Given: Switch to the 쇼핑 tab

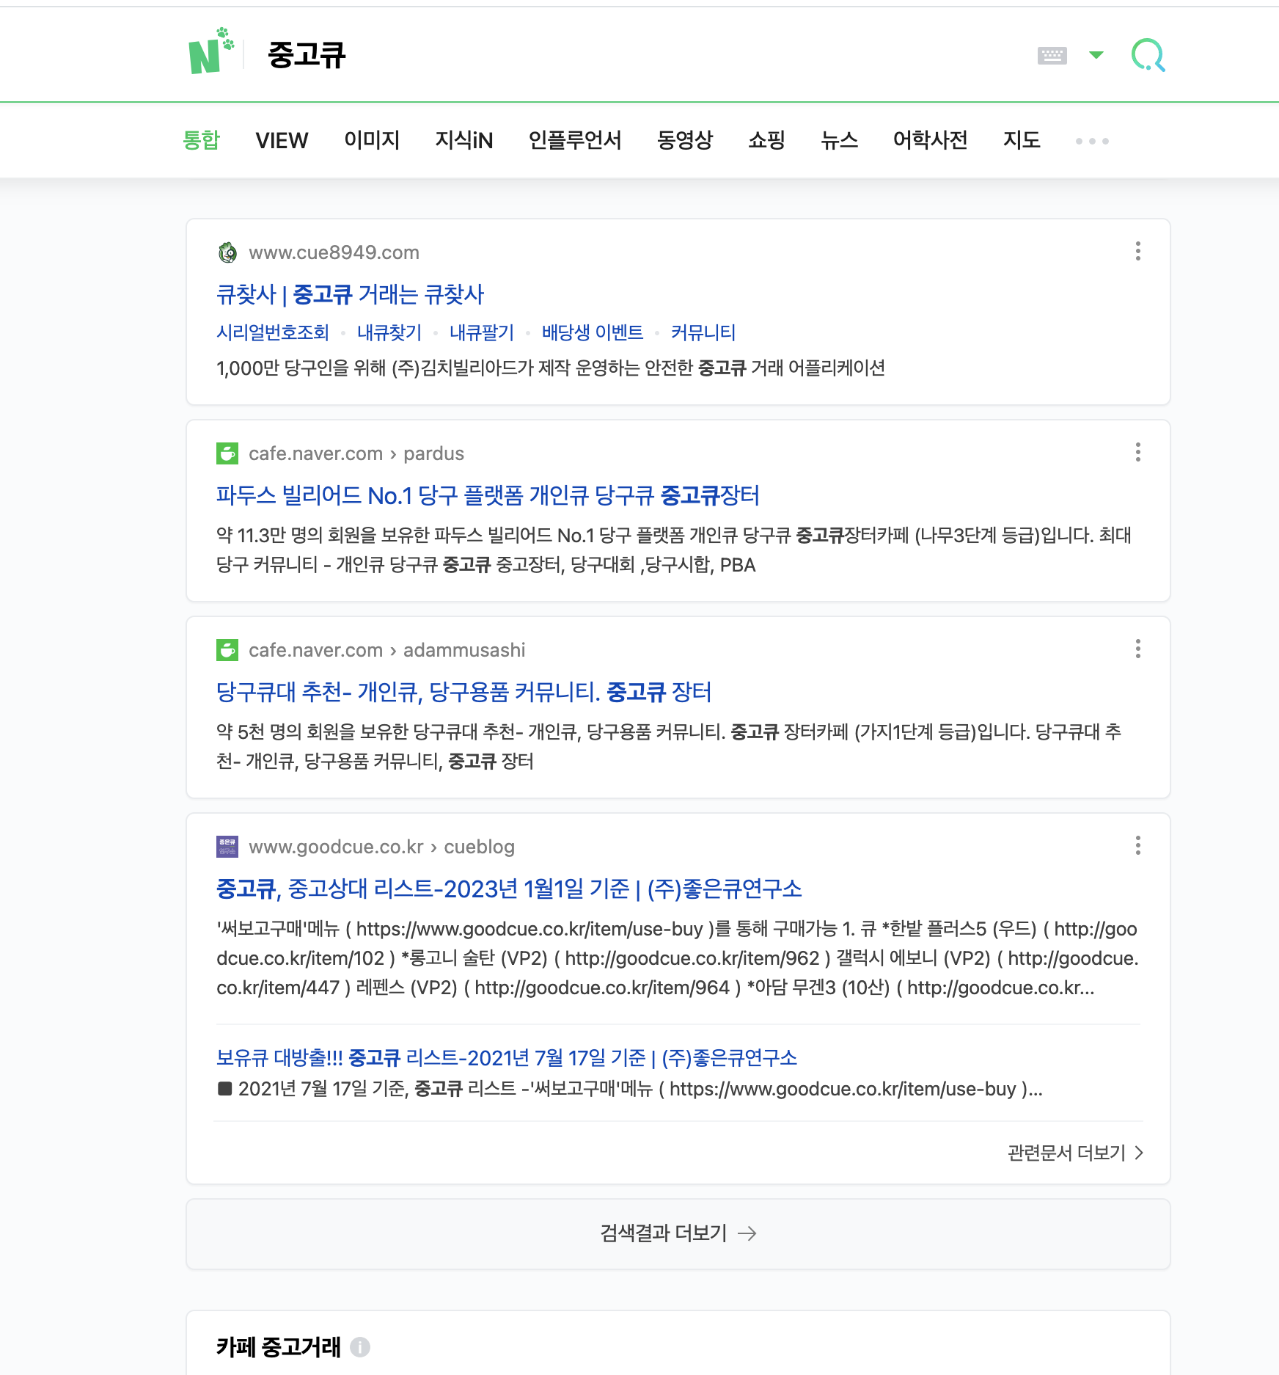Looking at the screenshot, I should [x=766, y=140].
